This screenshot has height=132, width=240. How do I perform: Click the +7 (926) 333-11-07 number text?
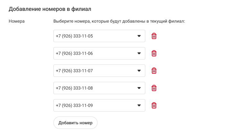coord(74,71)
